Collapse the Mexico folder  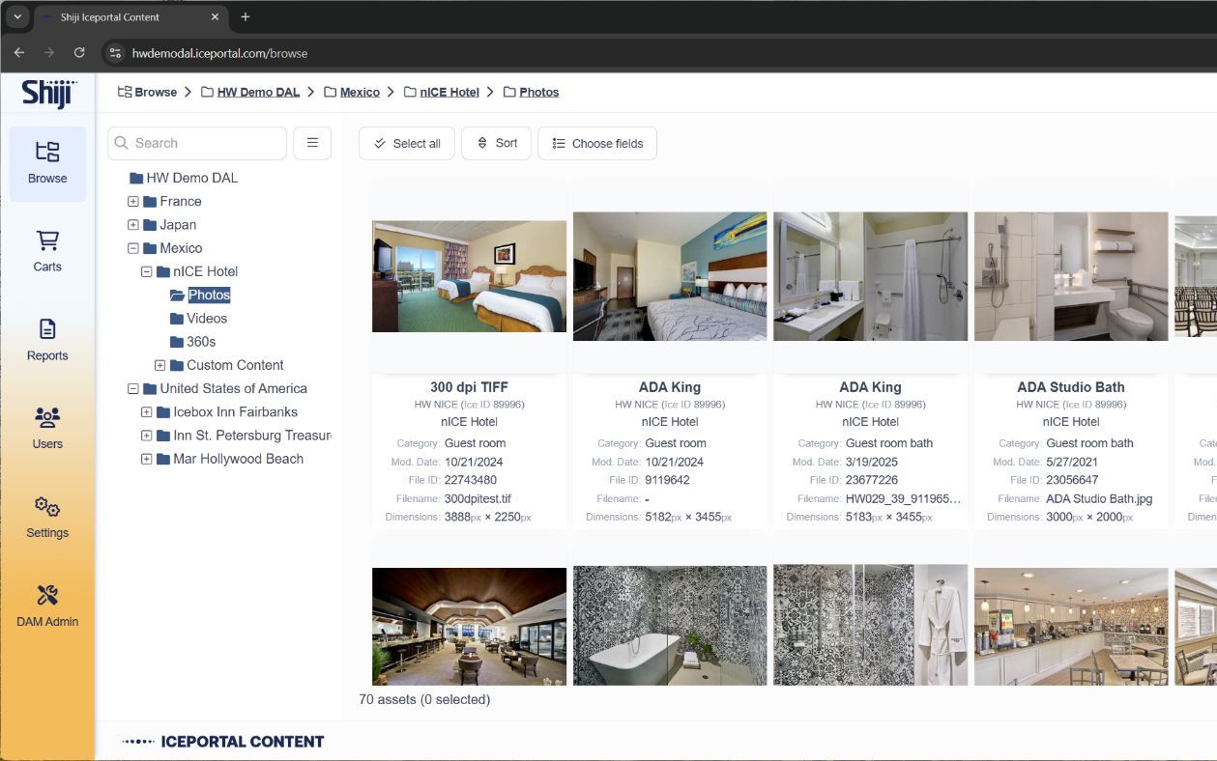[133, 248]
